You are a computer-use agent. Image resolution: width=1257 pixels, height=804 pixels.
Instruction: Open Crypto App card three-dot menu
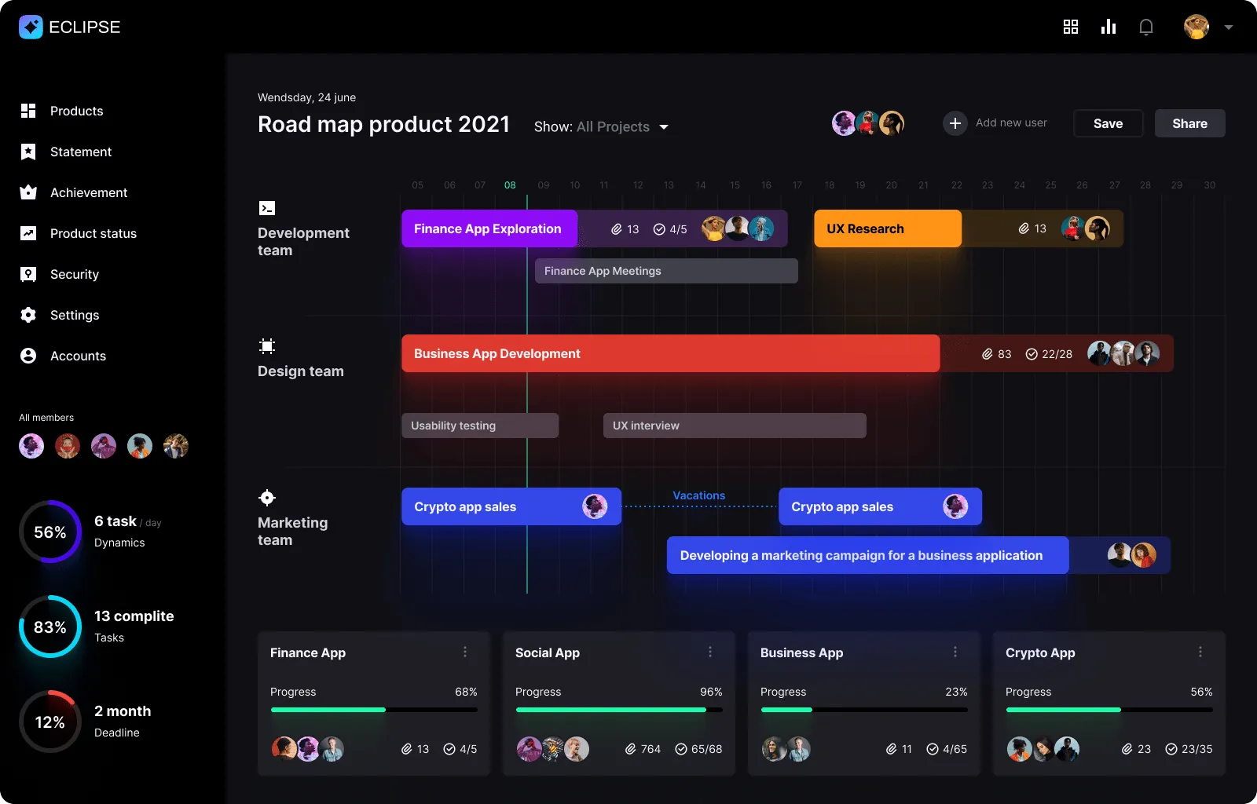click(1200, 652)
